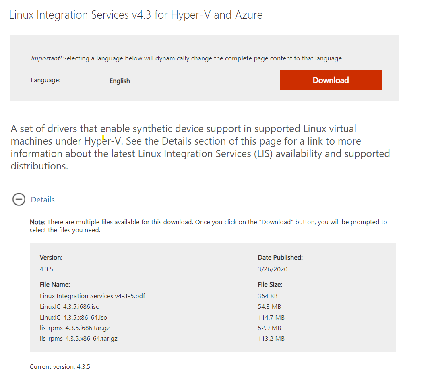Click the circular collapse icon beside Details
Screen dimensions: 434x376
19,199
